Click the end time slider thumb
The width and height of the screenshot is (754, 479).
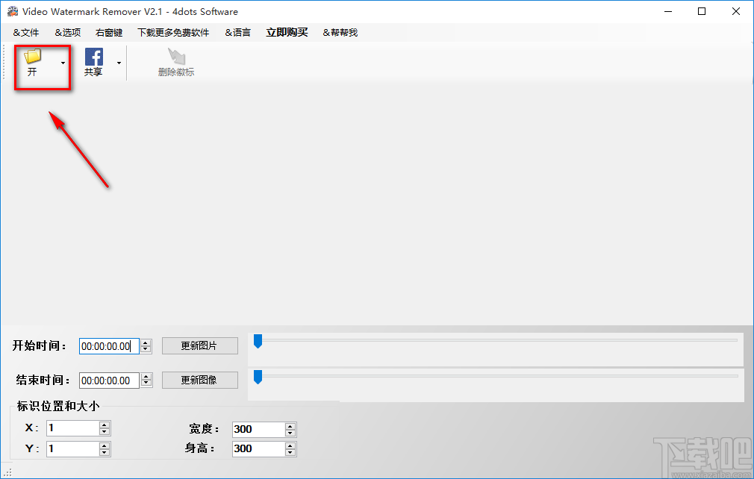[258, 378]
